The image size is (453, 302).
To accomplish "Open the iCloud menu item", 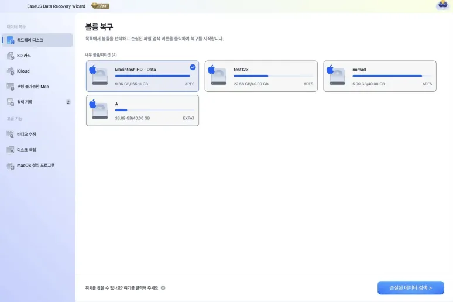I will 23,71.
